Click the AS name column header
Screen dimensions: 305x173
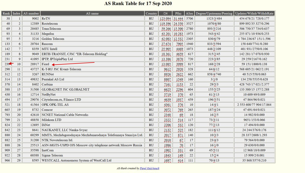point(92,14)
